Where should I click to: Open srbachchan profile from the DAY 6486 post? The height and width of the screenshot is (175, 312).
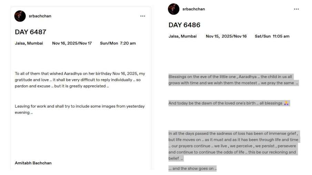click(x=193, y=9)
